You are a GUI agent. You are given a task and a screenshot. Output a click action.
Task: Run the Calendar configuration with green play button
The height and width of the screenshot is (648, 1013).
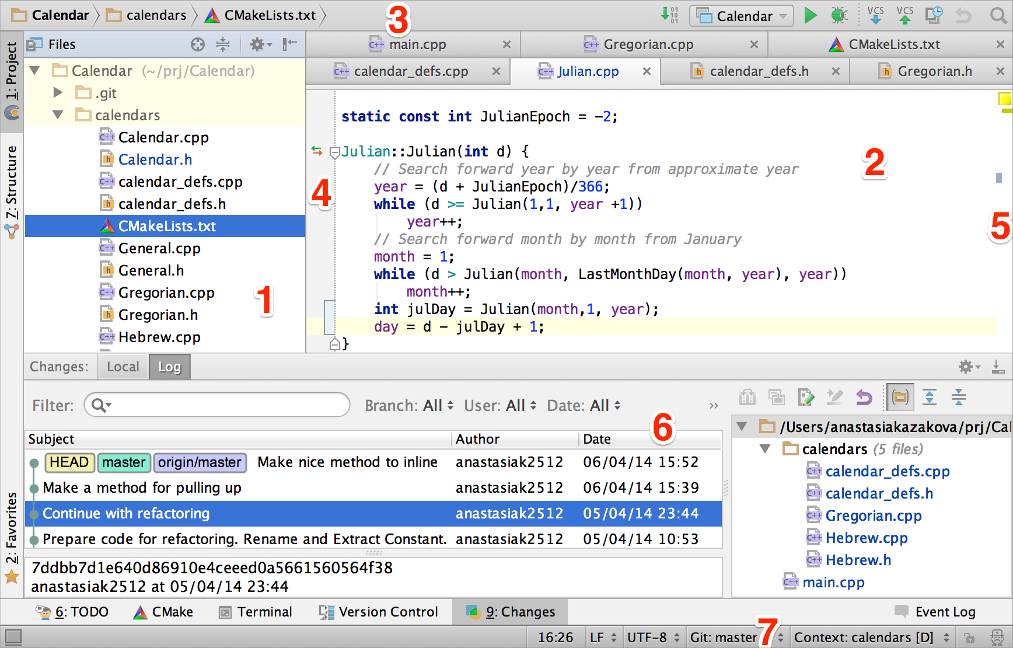pyautogui.click(x=810, y=16)
